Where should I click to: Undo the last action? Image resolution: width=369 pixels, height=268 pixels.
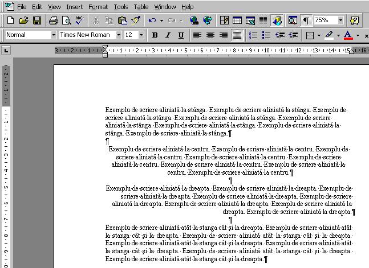click(x=152, y=20)
